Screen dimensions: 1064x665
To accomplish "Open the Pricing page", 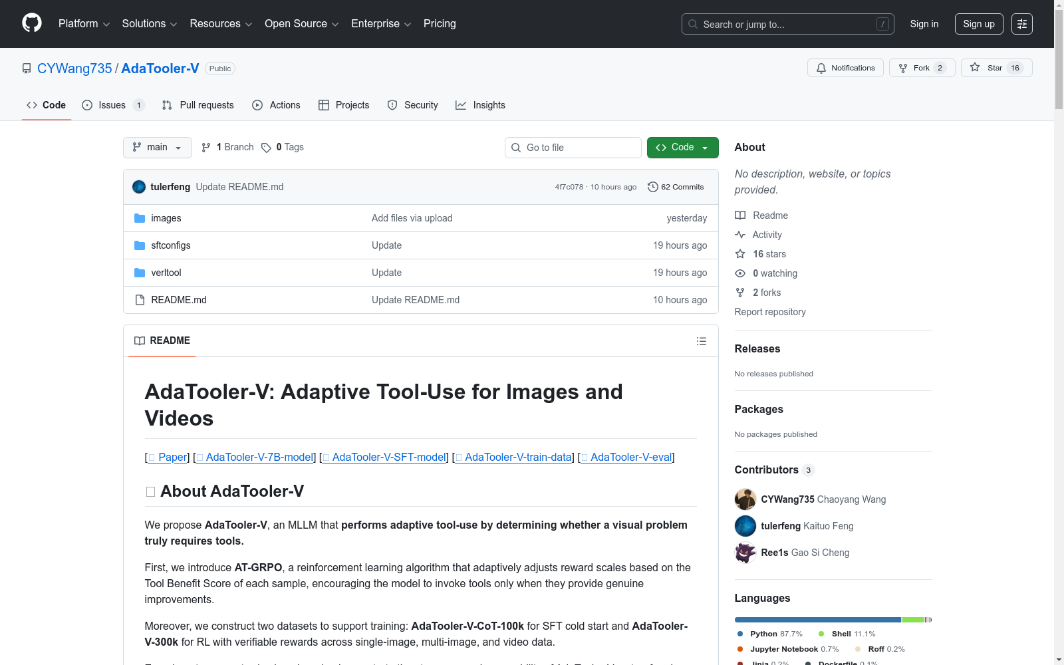I will pyautogui.click(x=440, y=24).
